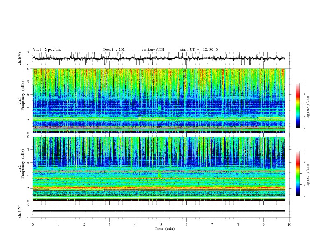This screenshot has width=326, height=252.
Task: Click the ch.1 voltage waveform trace
Action: (158, 58)
